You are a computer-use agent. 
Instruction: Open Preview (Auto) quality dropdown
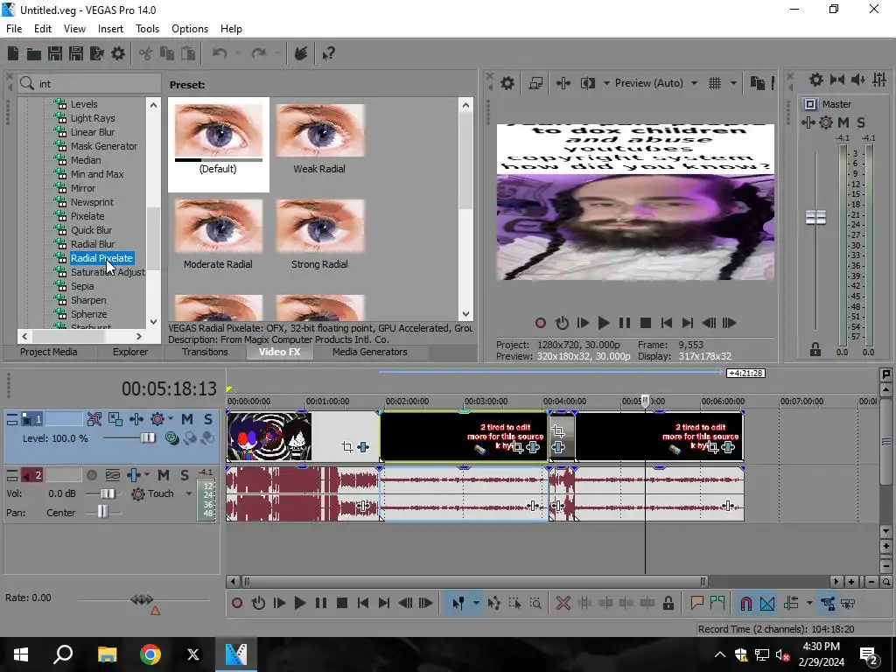tap(694, 83)
